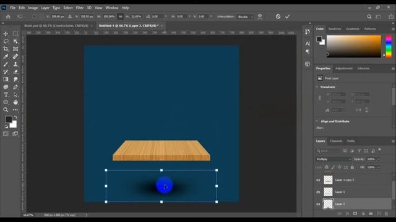The width and height of the screenshot is (396, 222).
Task: Select the Ellipse shape tool
Action: (x=6, y=102)
